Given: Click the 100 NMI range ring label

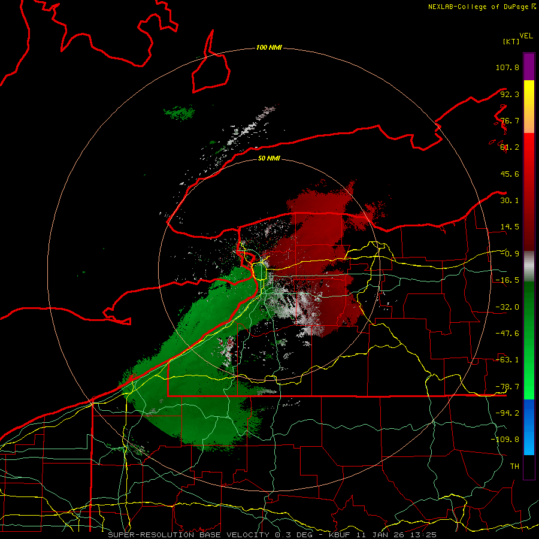Looking at the screenshot, I should [x=269, y=47].
